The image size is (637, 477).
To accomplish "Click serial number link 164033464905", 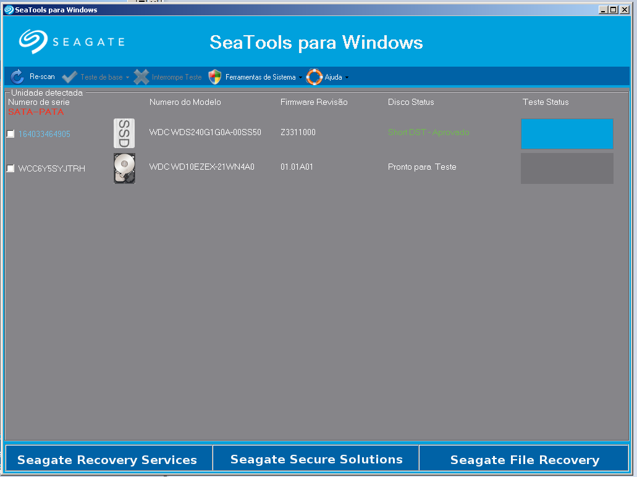I will click(x=44, y=134).
